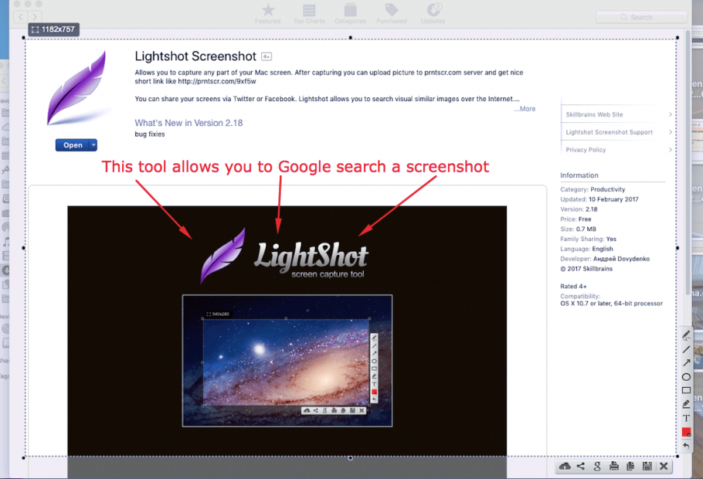Select the Lightshot line tool
The image size is (703, 479).
(686, 349)
